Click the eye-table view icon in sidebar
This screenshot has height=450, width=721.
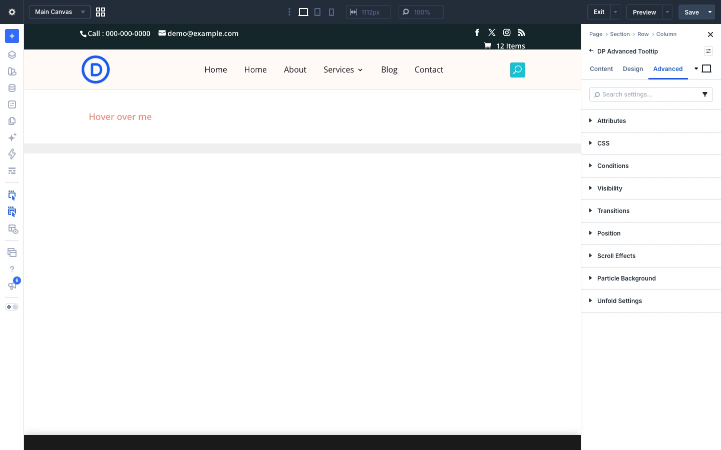click(x=13, y=229)
